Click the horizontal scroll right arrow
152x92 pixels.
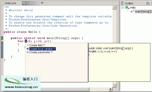[110, 89]
